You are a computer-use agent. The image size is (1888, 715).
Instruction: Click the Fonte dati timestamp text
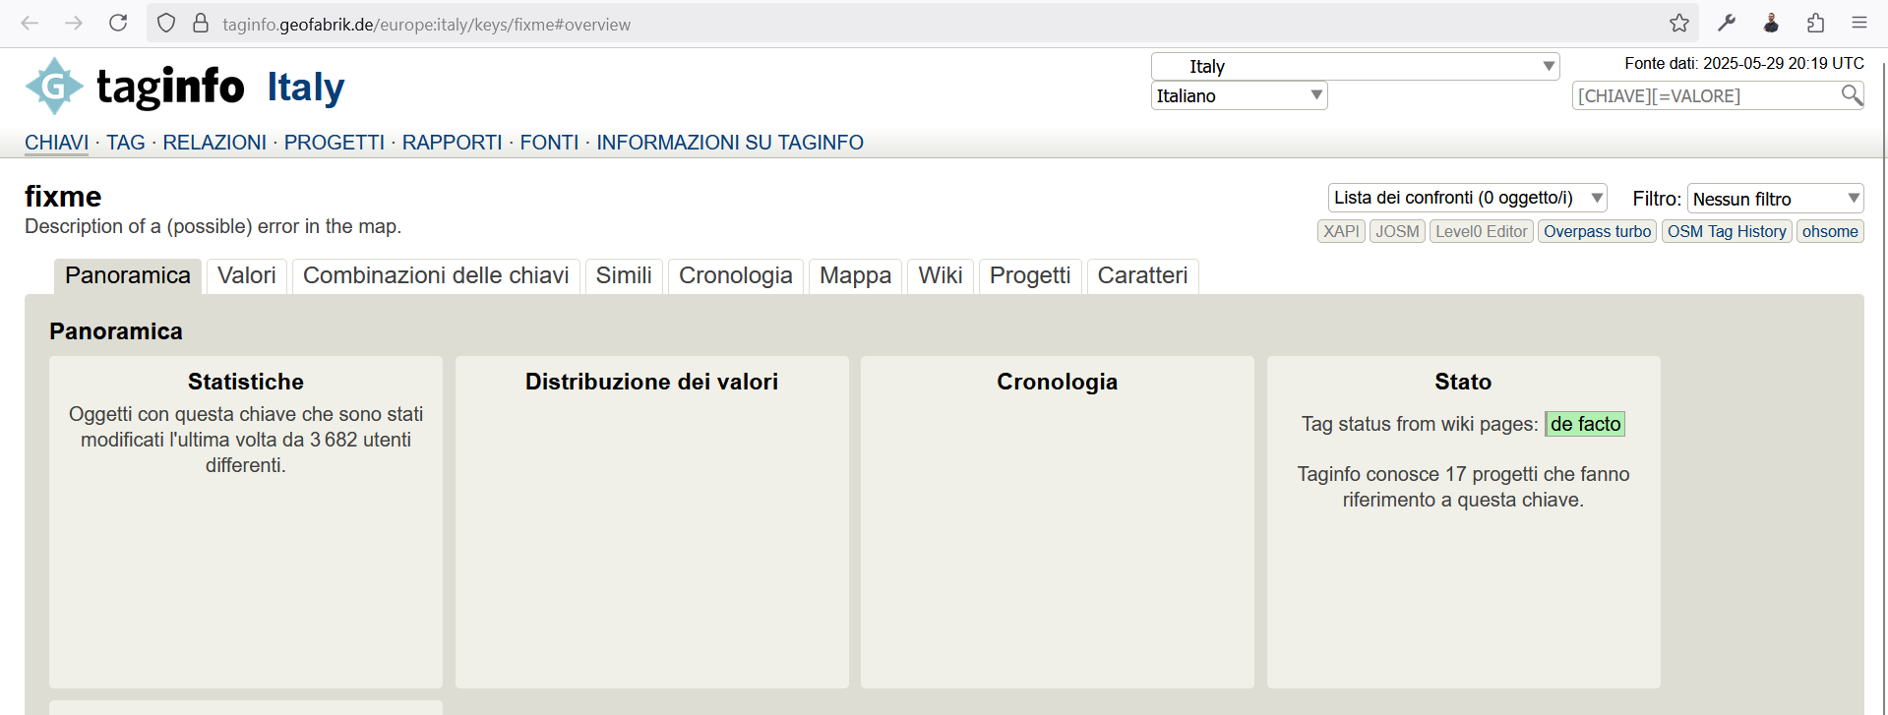[1744, 63]
